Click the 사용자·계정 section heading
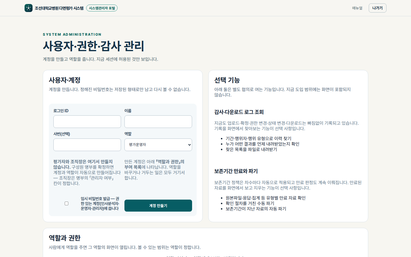 click(x=65, y=80)
